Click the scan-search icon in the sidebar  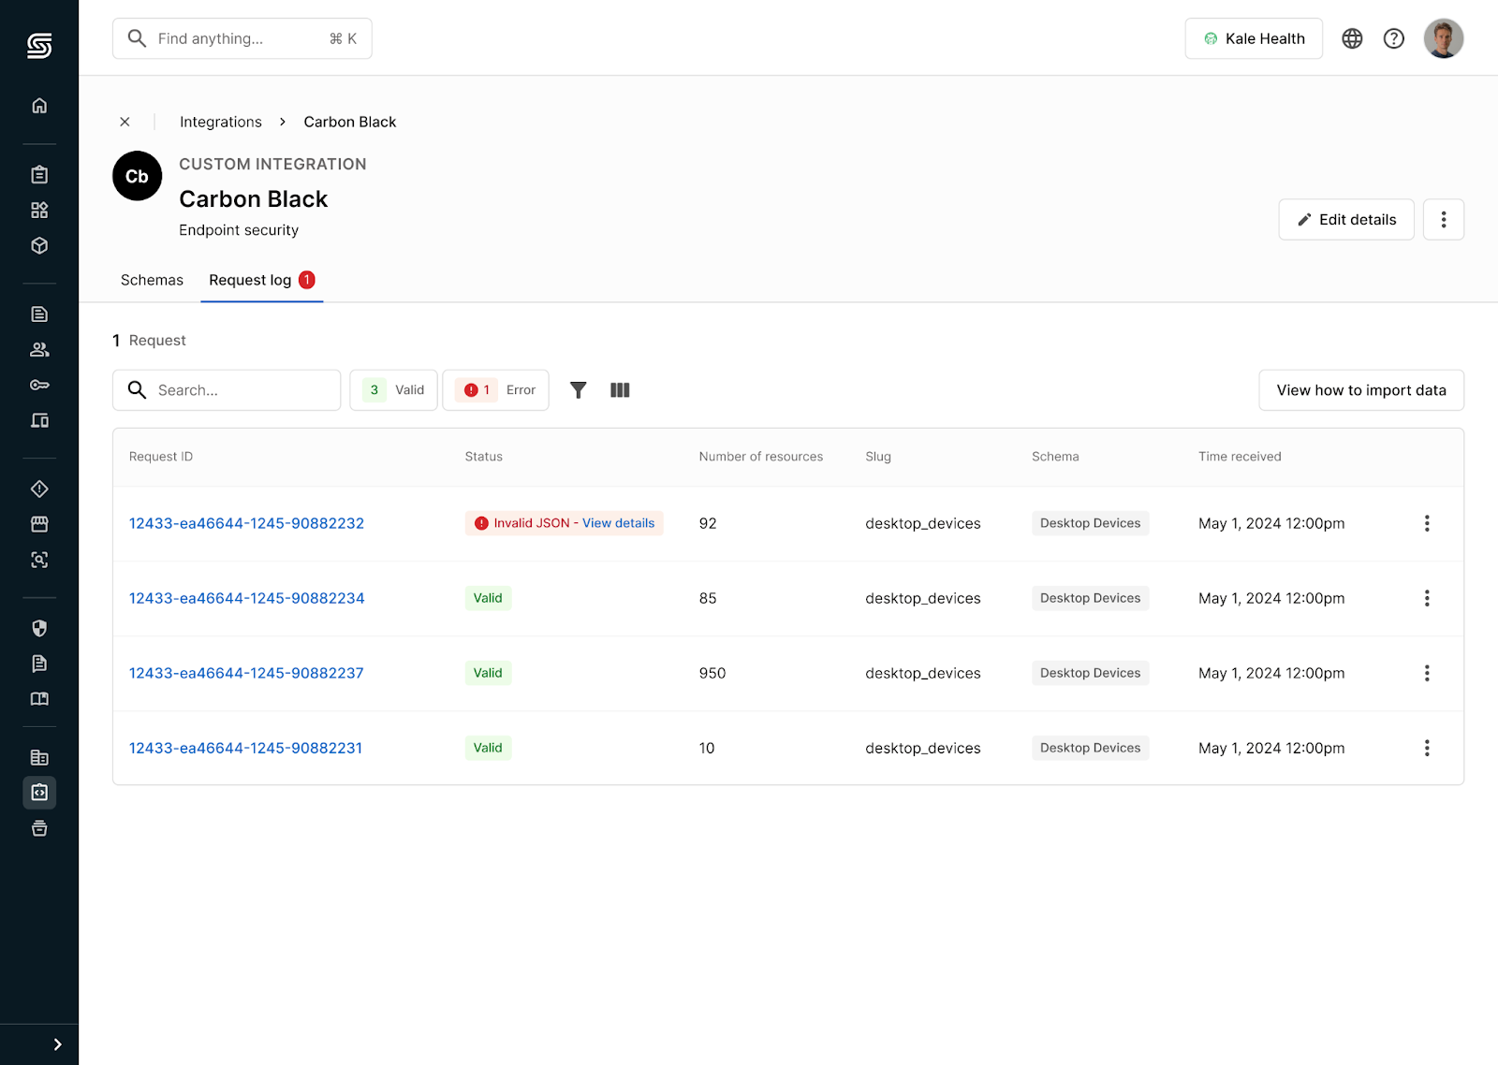click(39, 561)
